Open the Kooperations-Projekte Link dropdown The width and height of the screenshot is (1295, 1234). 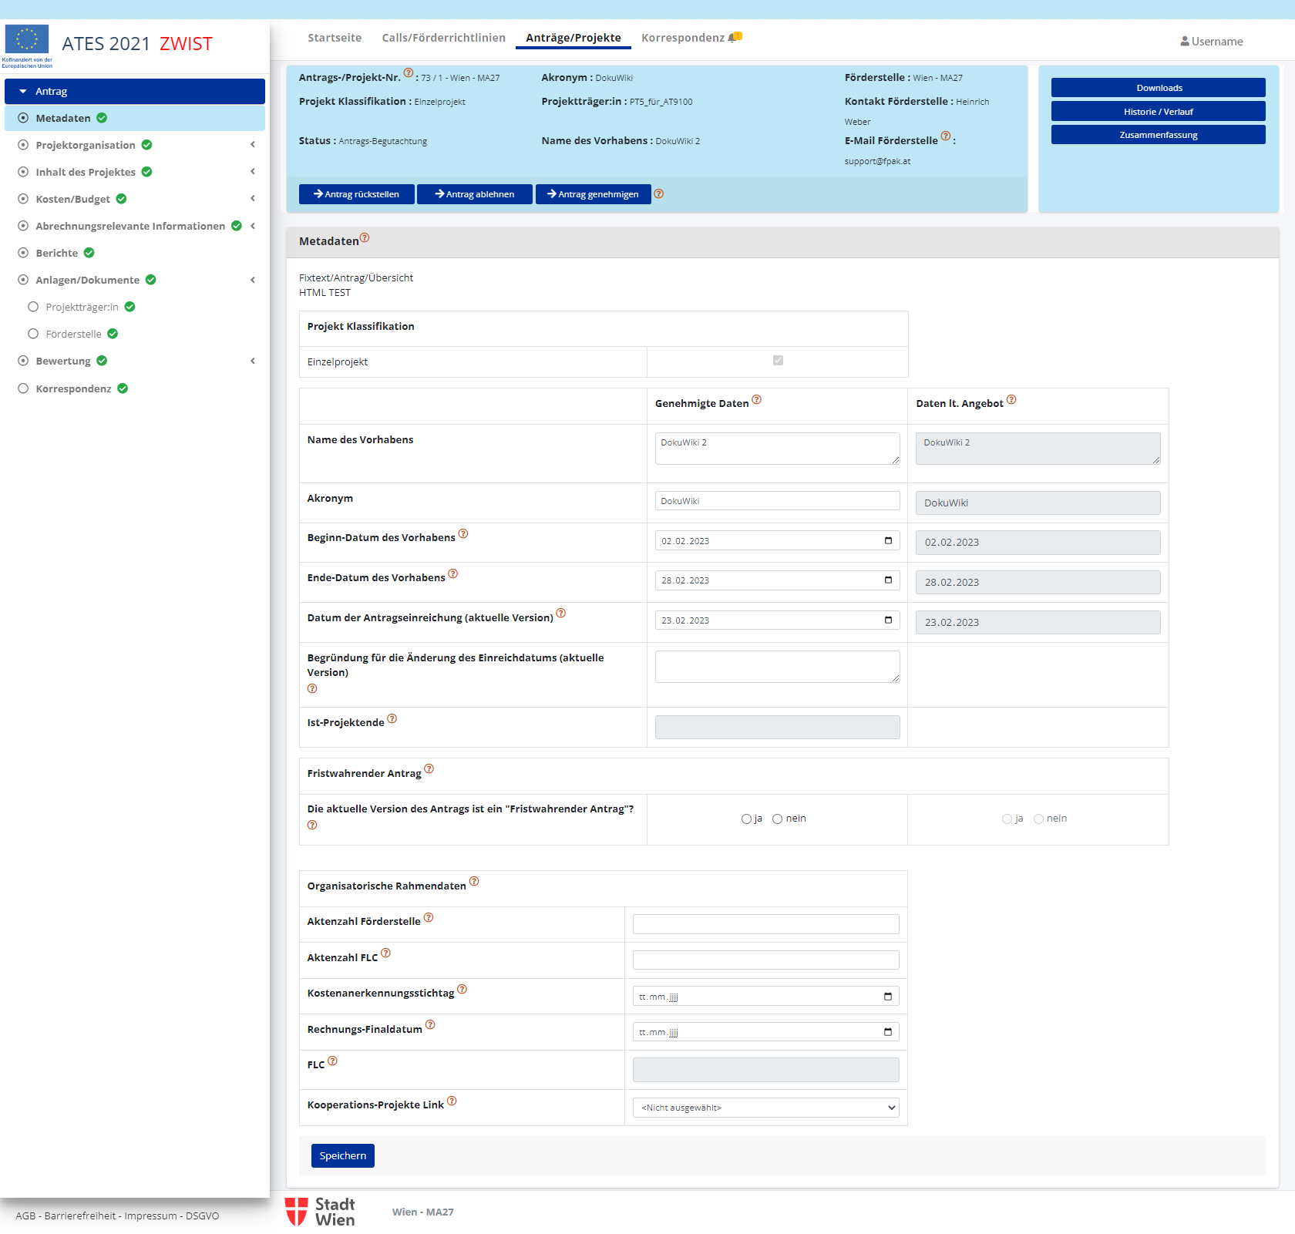coord(765,1108)
